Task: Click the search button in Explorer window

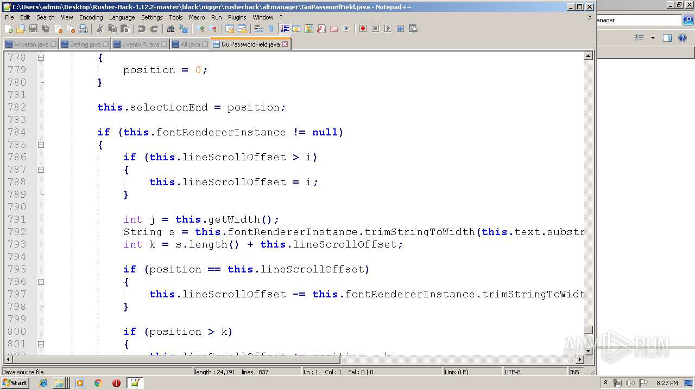Action: [x=688, y=20]
